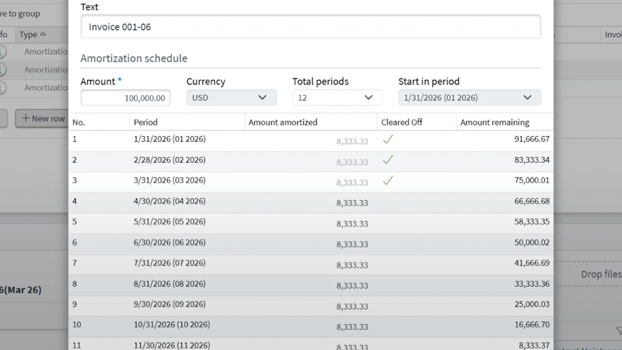The image size is (622, 350).
Task: Open the Start in period dropdown
Action: pos(469,97)
